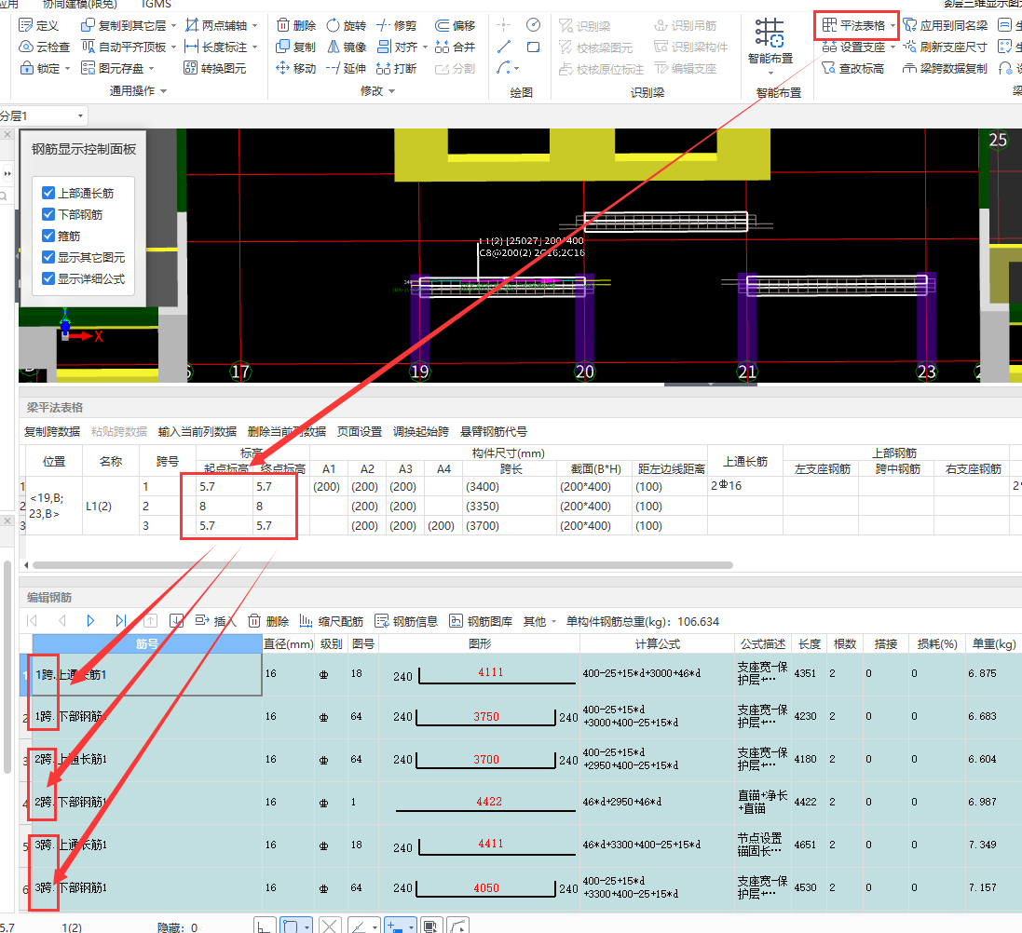Screen dimensions: 1022x933
Task: Click the 合并 merge tool
Action: pos(456,47)
